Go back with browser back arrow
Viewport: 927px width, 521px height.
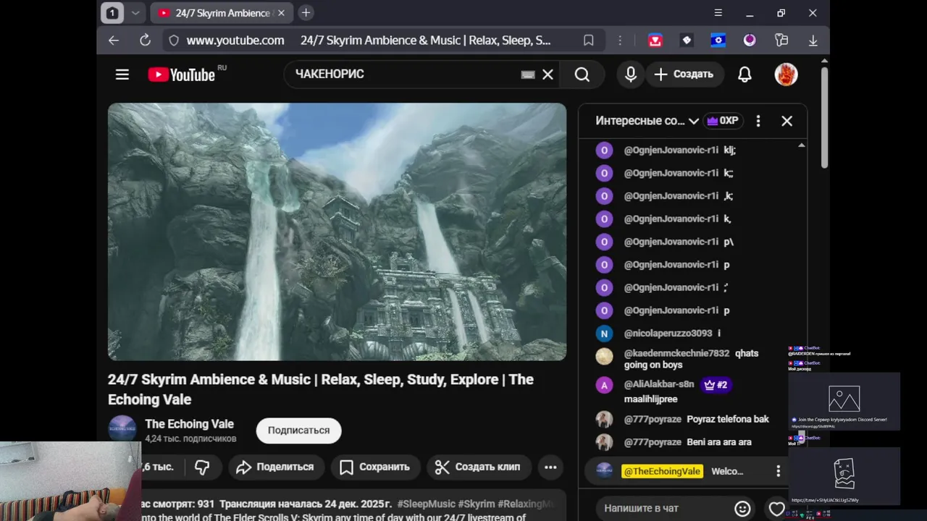click(114, 41)
